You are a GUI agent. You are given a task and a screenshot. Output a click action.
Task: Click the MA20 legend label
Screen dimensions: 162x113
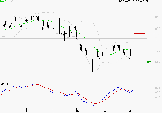tap(3, 1)
